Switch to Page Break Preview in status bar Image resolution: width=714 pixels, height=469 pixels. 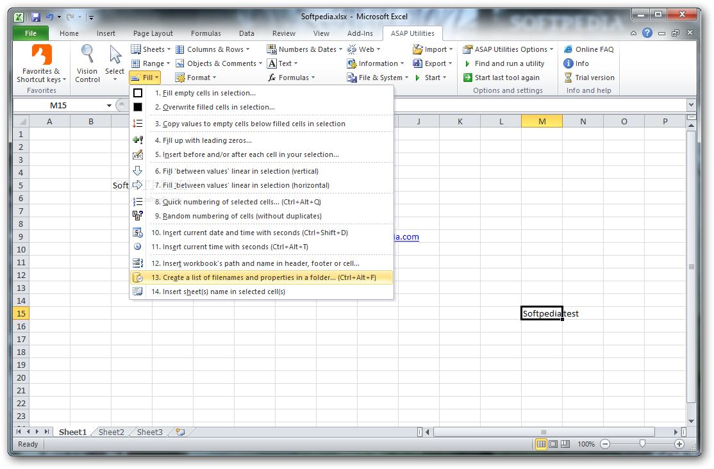click(x=565, y=444)
